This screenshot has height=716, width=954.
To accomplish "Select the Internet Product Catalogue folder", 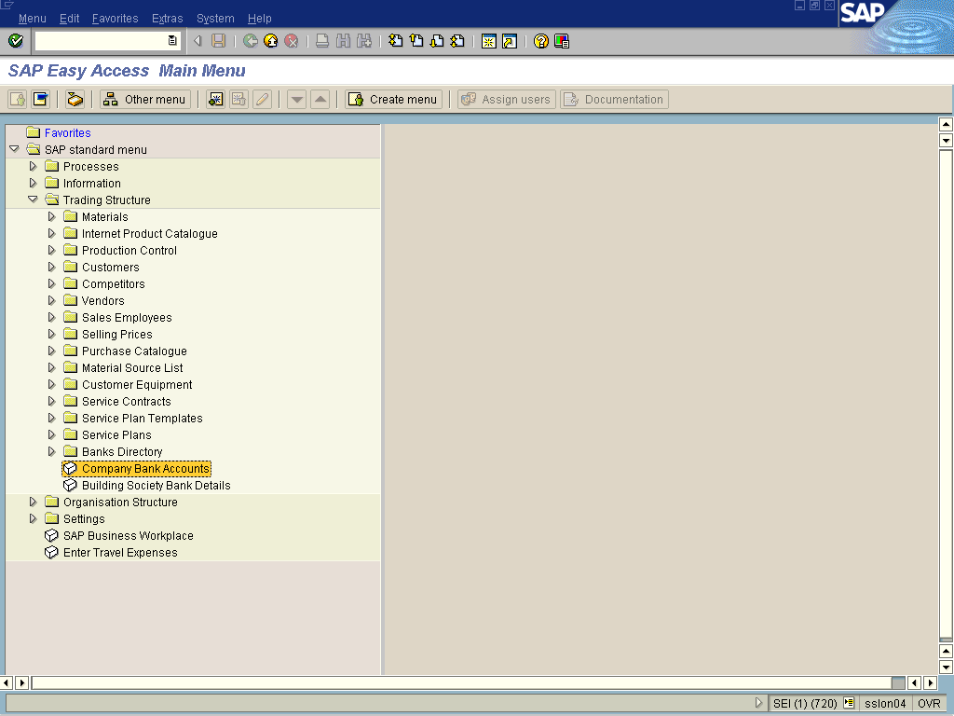I will tap(150, 233).
